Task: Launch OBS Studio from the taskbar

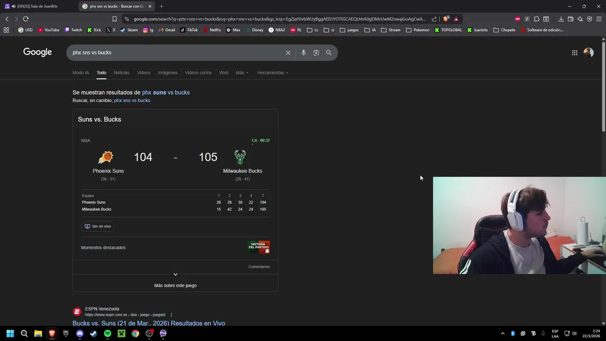Action: pos(149,333)
